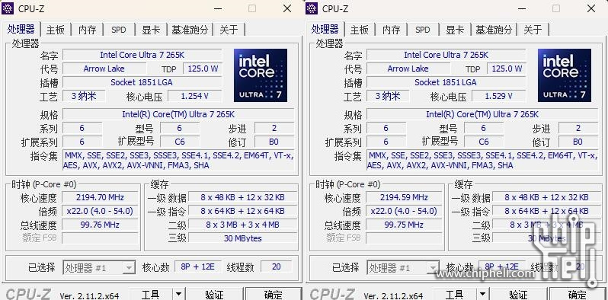Switch to SPD tab in the left window
Image resolution: width=608 pixels, height=300 pixels.
[119, 30]
